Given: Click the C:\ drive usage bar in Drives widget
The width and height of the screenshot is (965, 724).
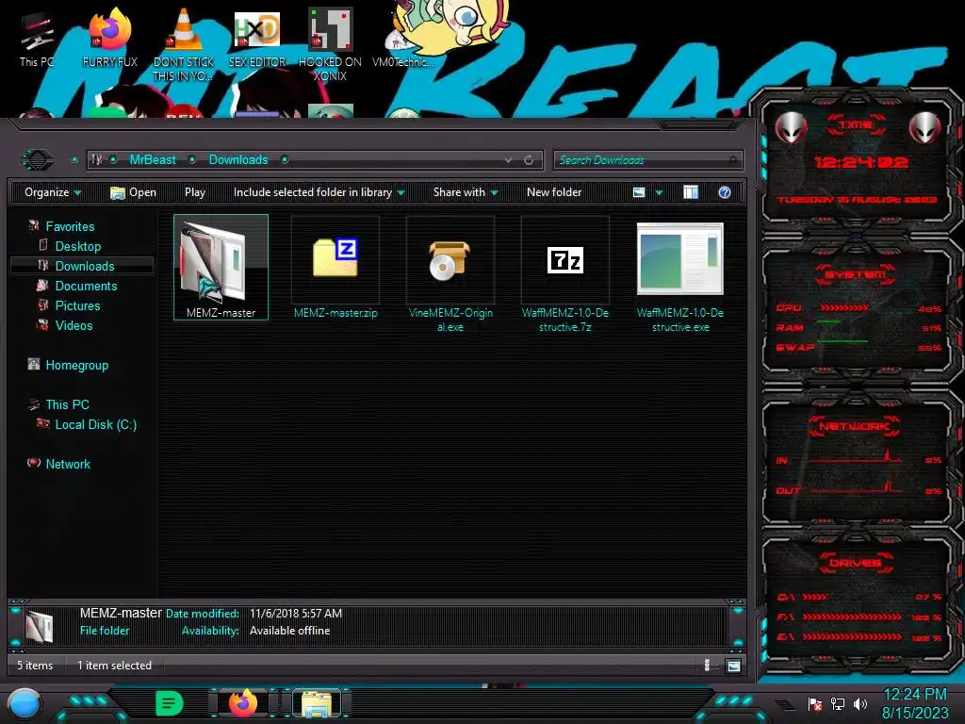Looking at the screenshot, I should 815,597.
